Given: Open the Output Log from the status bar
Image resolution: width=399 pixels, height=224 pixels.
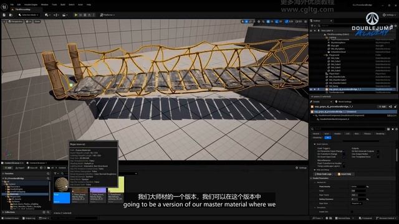Looking at the screenshot, I should [28, 218].
